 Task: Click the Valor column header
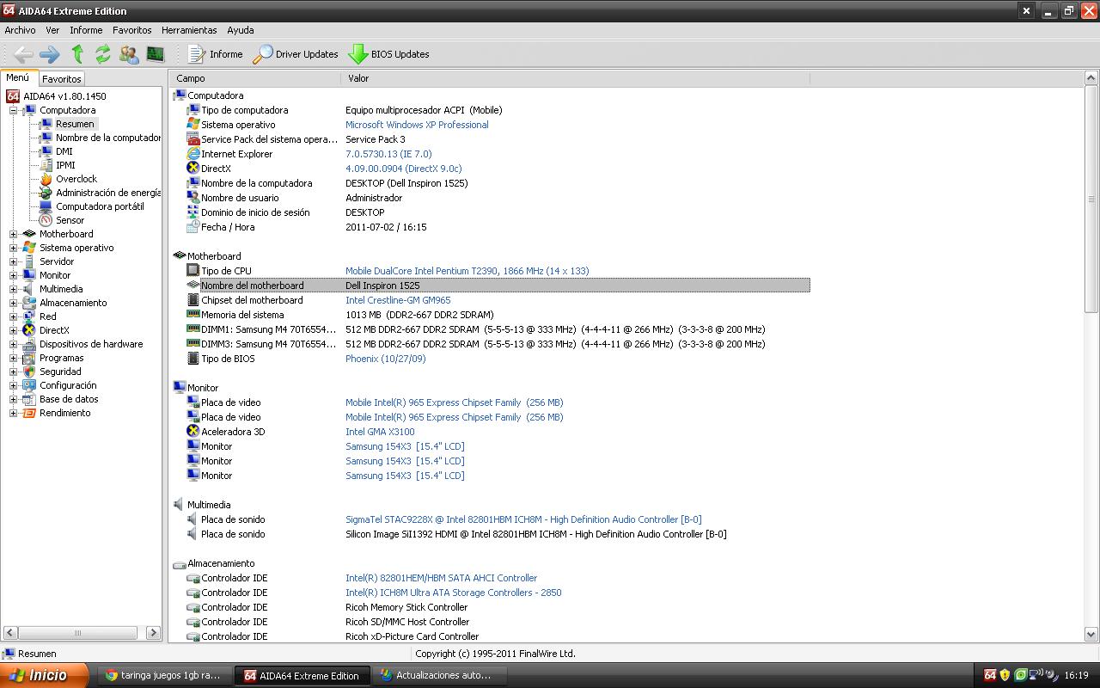coord(576,78)
